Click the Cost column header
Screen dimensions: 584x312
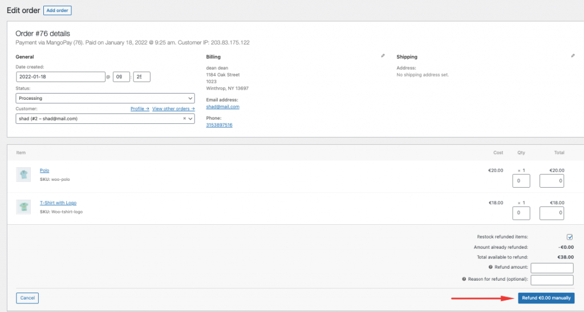tap(498, 153)
